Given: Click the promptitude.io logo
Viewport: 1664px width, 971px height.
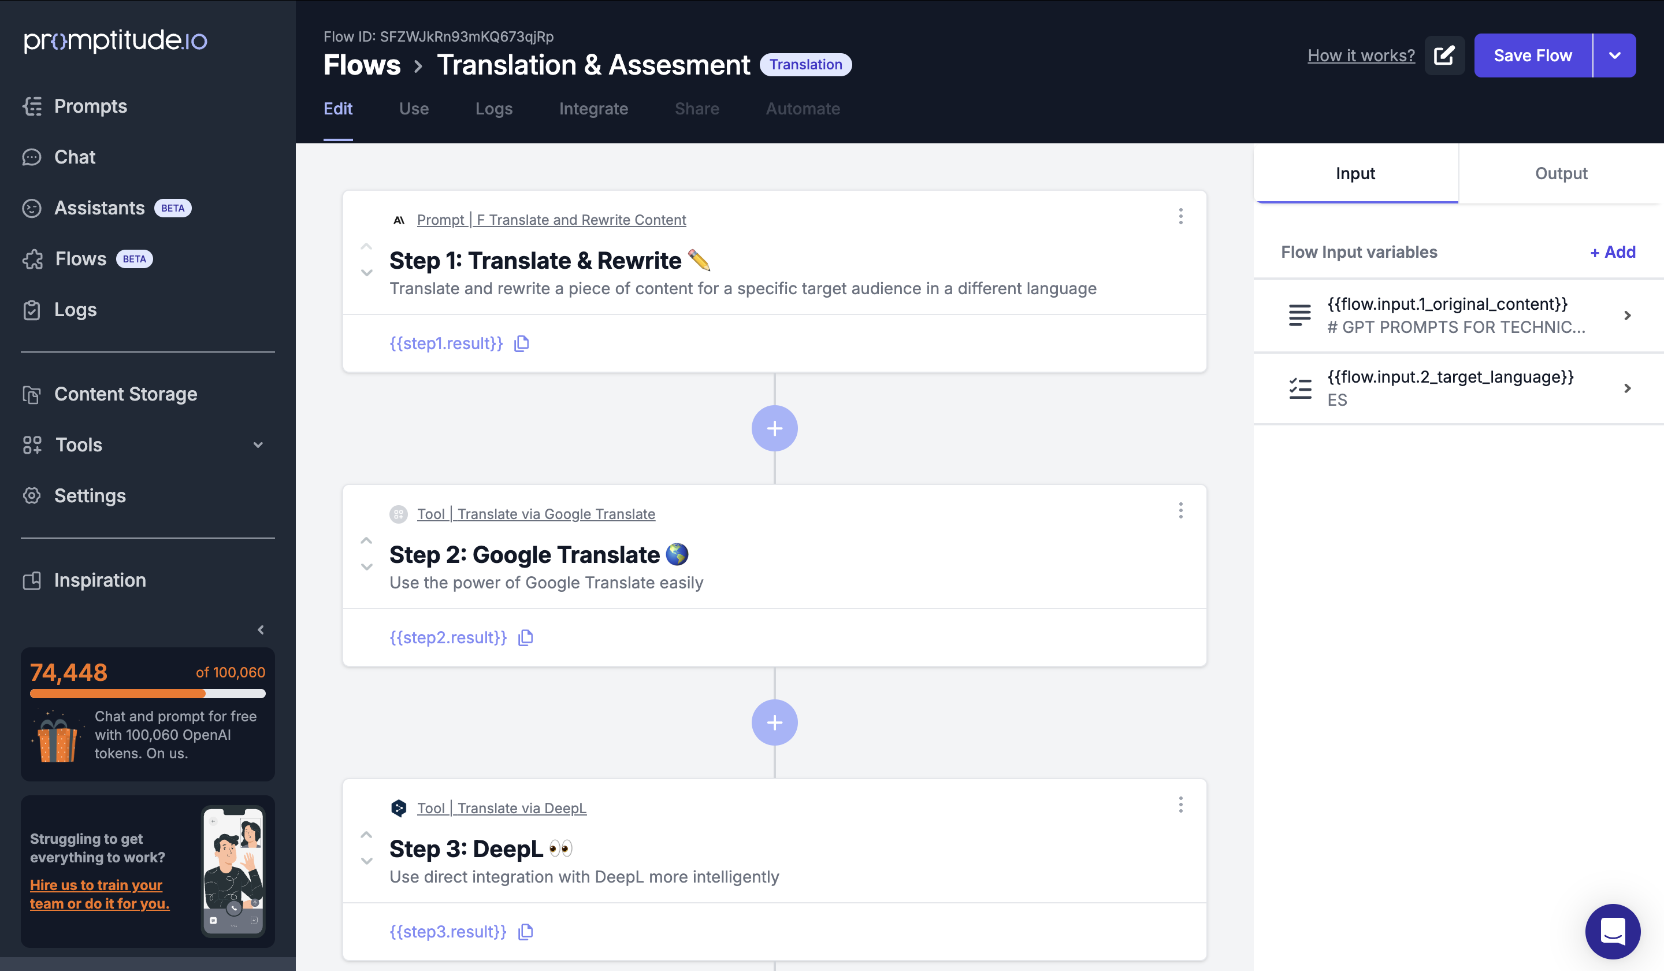Looking at the screenshot, I should tap(116, 40).
